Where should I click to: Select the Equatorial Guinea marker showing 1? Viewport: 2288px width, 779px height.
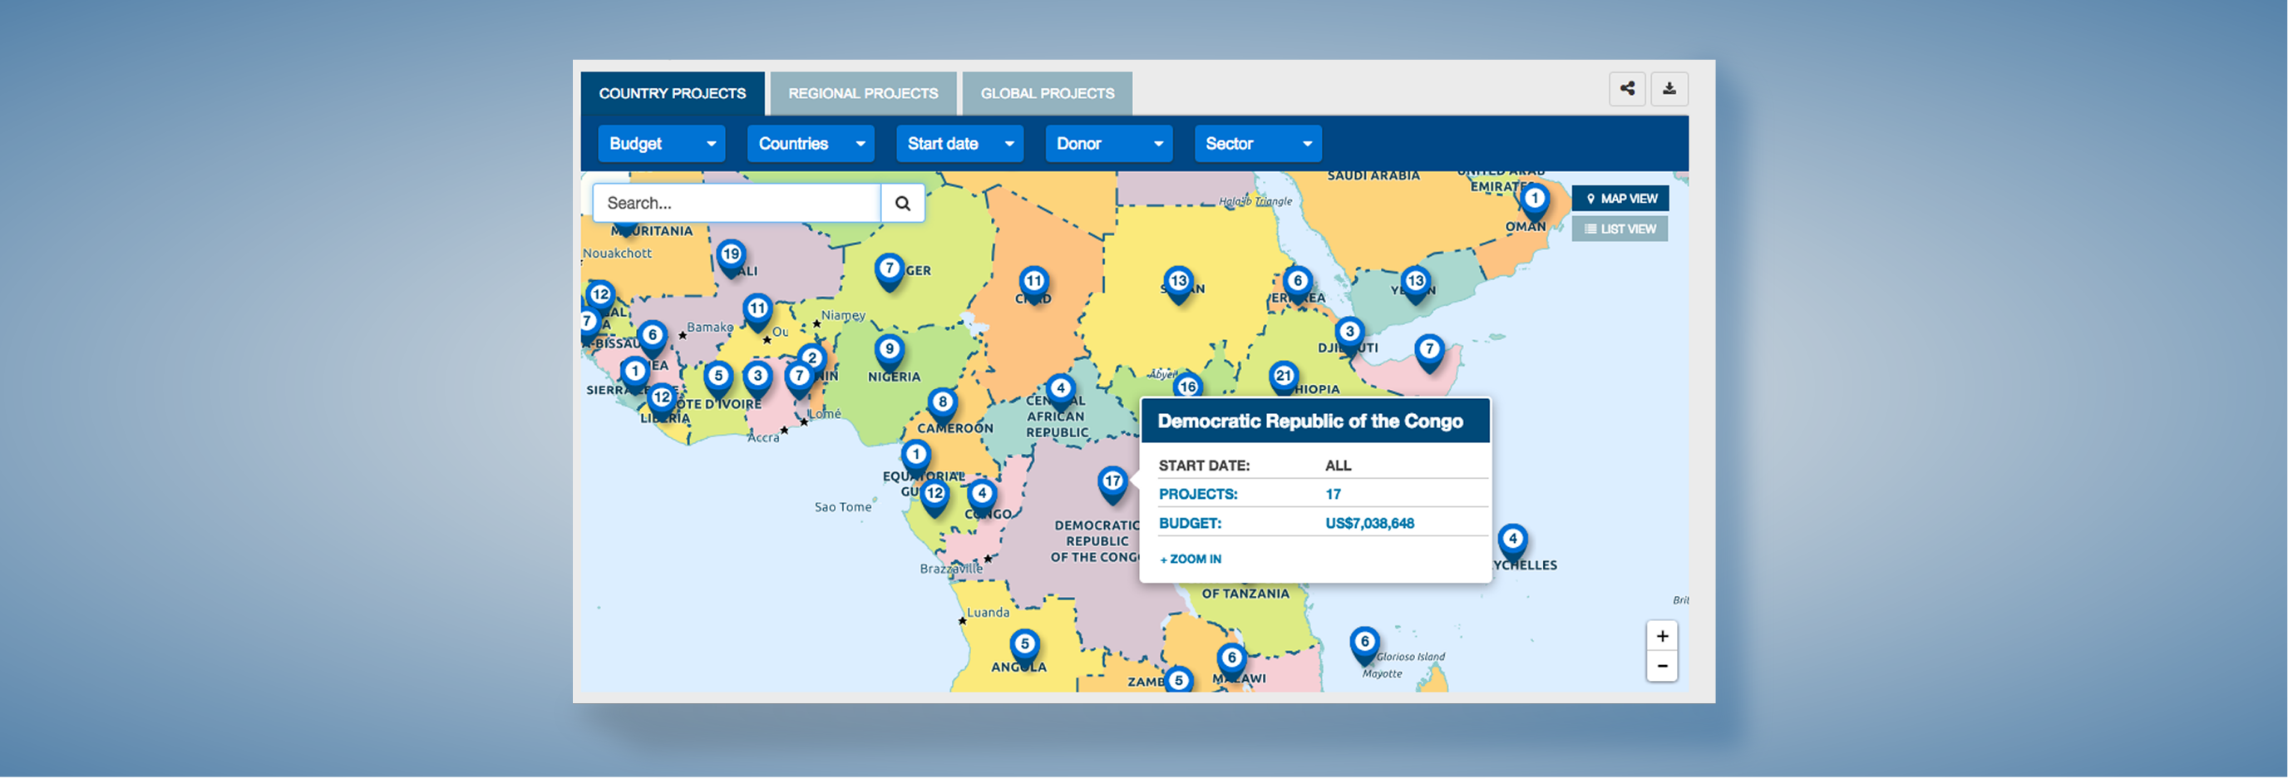tap(915, 458)
